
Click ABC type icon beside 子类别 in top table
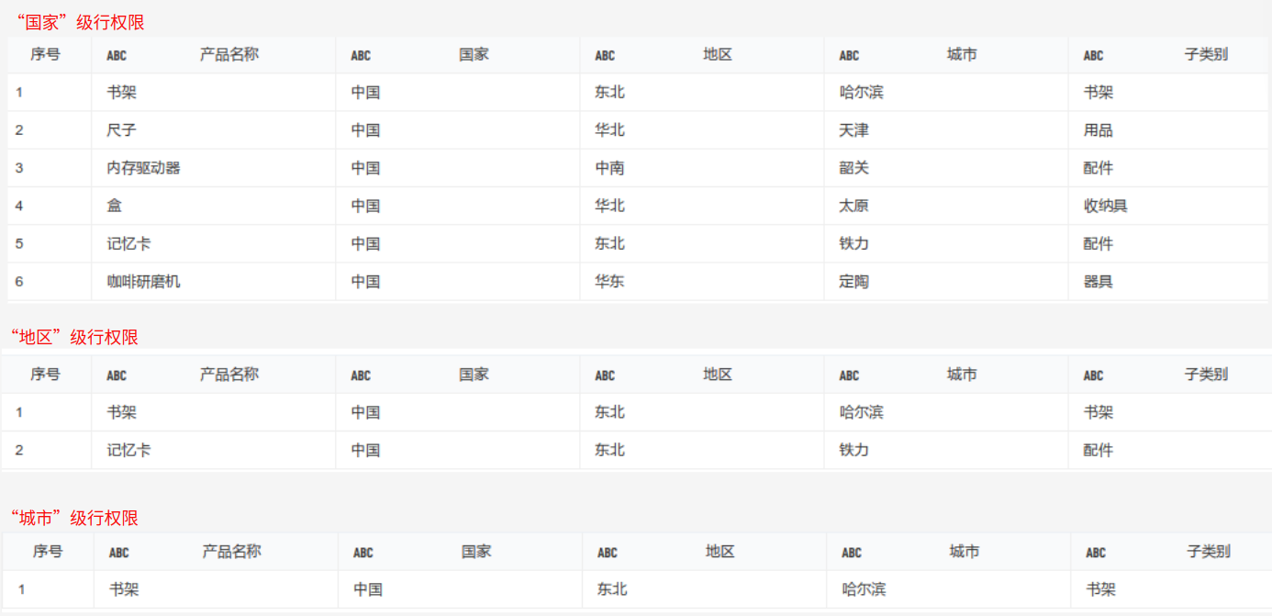point(1093,56)
